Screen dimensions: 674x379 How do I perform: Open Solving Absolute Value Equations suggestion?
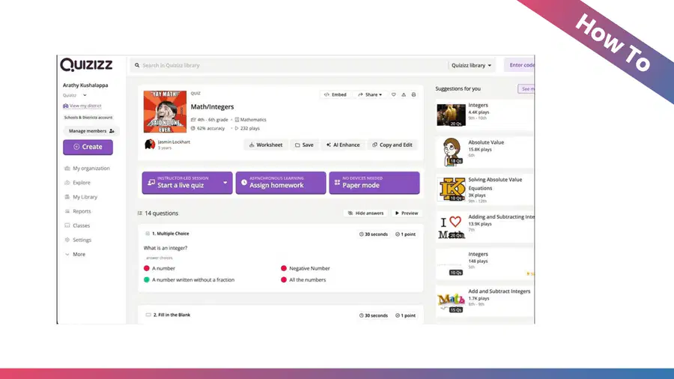tap(485, 189)
